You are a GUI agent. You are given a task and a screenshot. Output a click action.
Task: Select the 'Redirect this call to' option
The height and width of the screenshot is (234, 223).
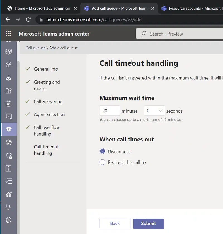pyautogui.click(x=102, y=162)
